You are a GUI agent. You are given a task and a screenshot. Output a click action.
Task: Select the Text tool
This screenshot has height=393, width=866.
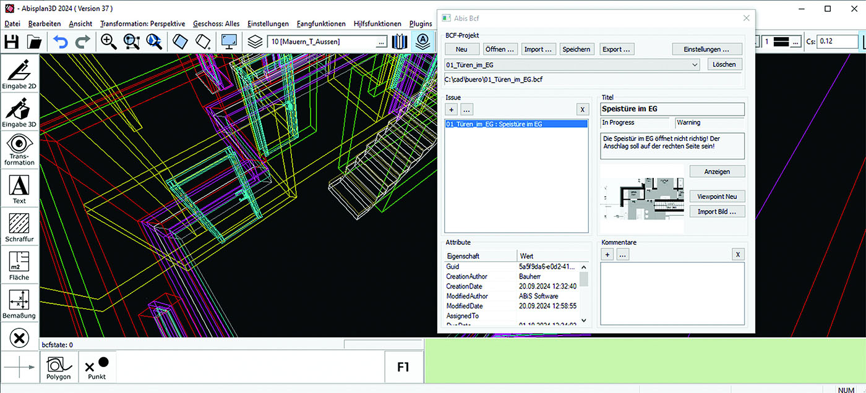pos(19,189)
